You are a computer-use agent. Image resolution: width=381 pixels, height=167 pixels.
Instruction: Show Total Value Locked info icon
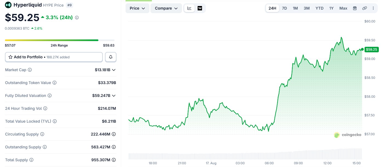coord(55,121)
